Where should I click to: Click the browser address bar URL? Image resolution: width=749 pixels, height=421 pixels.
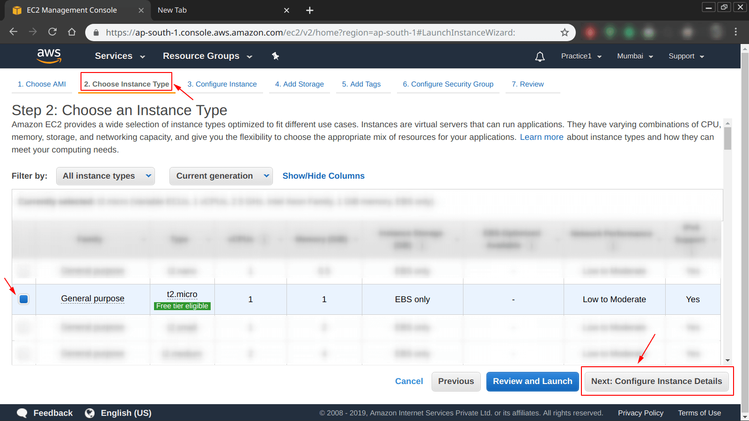click(310, 32)
